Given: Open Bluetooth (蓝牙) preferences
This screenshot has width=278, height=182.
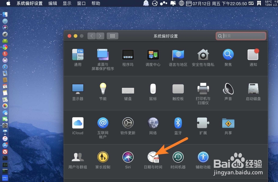Looking at the screenshot, I should pos(178,123).
